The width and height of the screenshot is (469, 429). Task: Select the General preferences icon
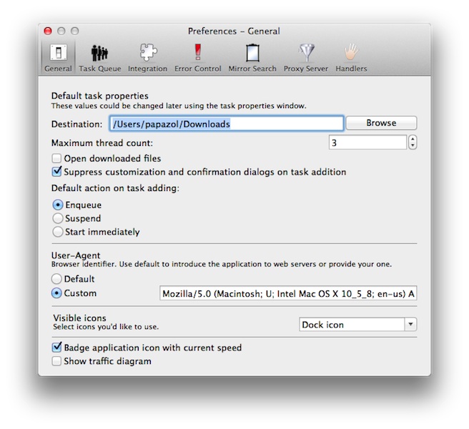(58, 57)
